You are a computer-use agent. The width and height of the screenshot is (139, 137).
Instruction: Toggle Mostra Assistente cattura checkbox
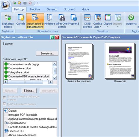4,104
